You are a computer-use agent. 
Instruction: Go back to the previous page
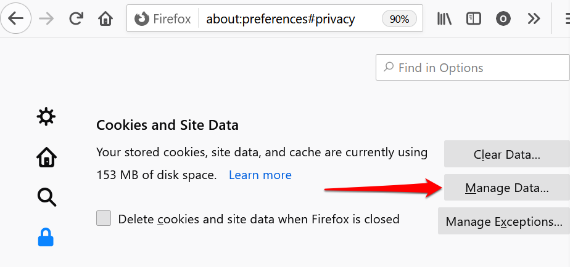pos(15,18)
